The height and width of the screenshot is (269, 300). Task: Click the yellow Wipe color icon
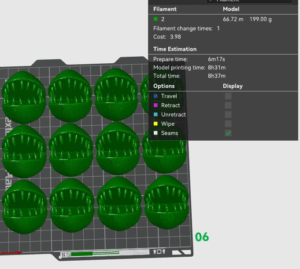coord(156,124)
